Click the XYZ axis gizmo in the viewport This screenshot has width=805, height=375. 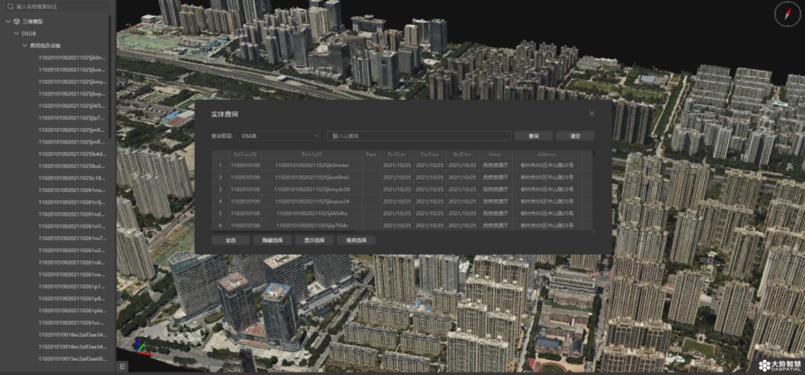click(x=142, y=347)
